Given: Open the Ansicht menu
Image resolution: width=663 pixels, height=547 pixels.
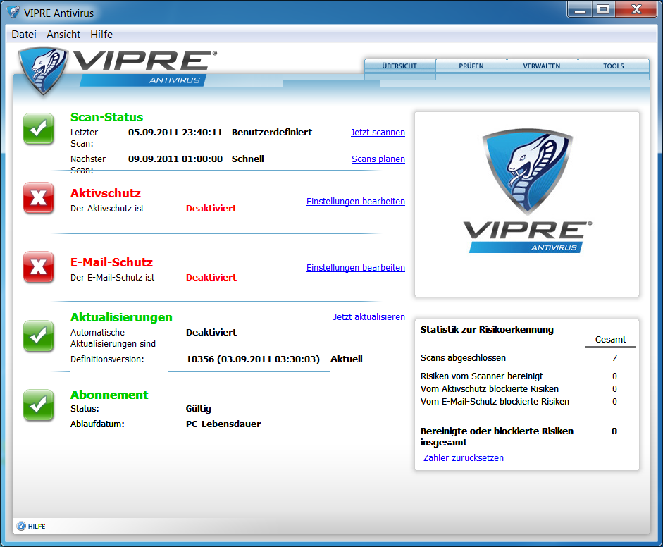Looking at the screenshot, I should coord(63,35).
